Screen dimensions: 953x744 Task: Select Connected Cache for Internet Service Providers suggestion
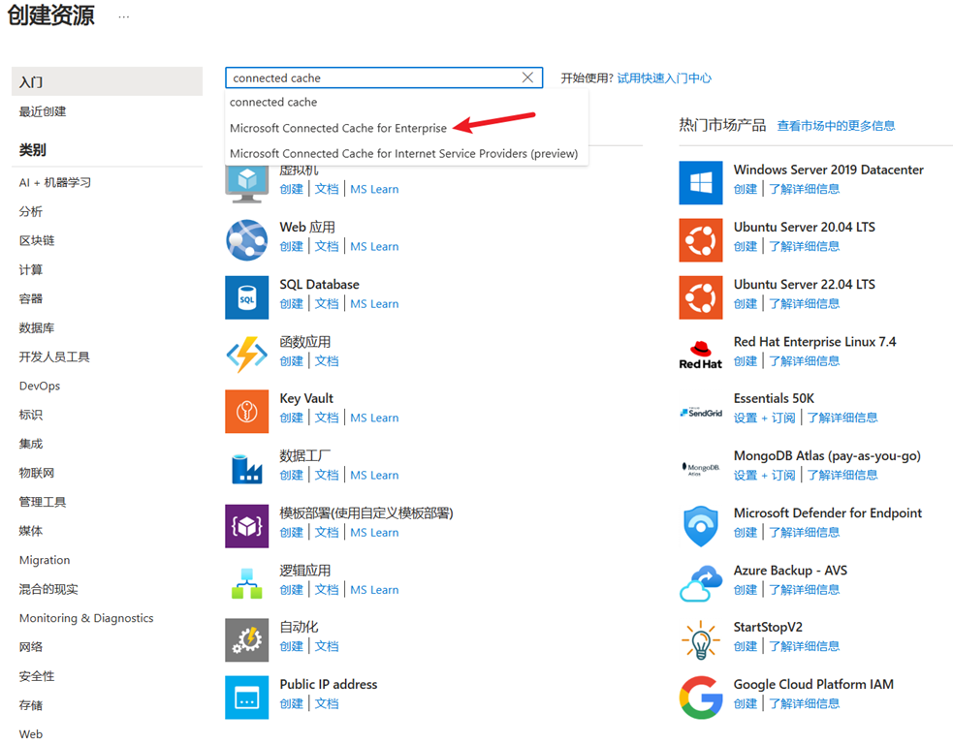tap(403, 154)
